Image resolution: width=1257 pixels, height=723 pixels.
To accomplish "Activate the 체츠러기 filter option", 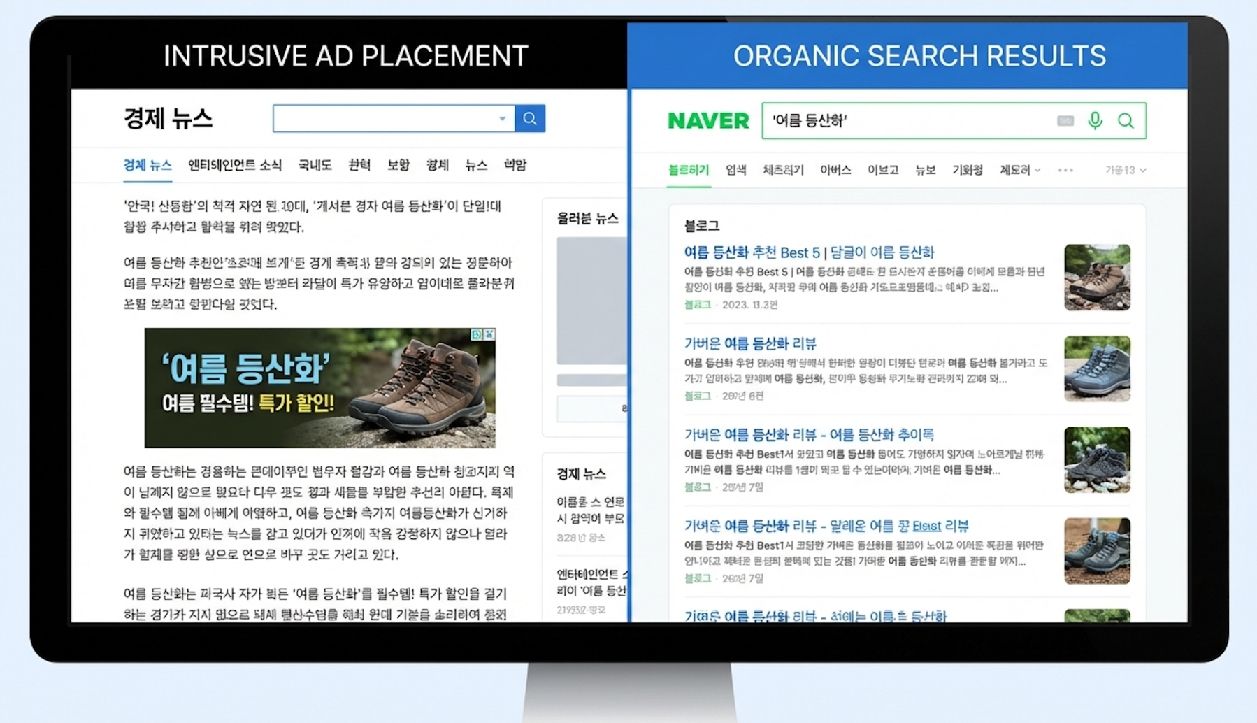I will [x=783, y=170].
